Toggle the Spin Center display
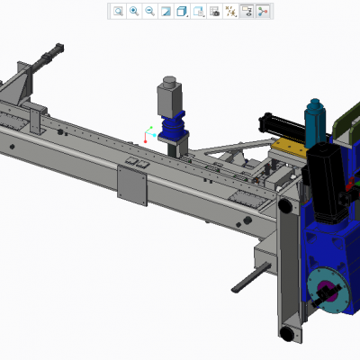Viewport: 360px width, 360px height. coord(263,12)
